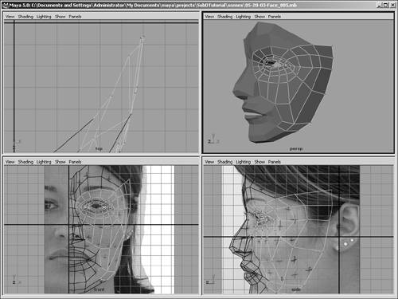This screenshot has height=299, width=398.
Task: Open Show menu in front viewport
Action: (x=60, y=162)
